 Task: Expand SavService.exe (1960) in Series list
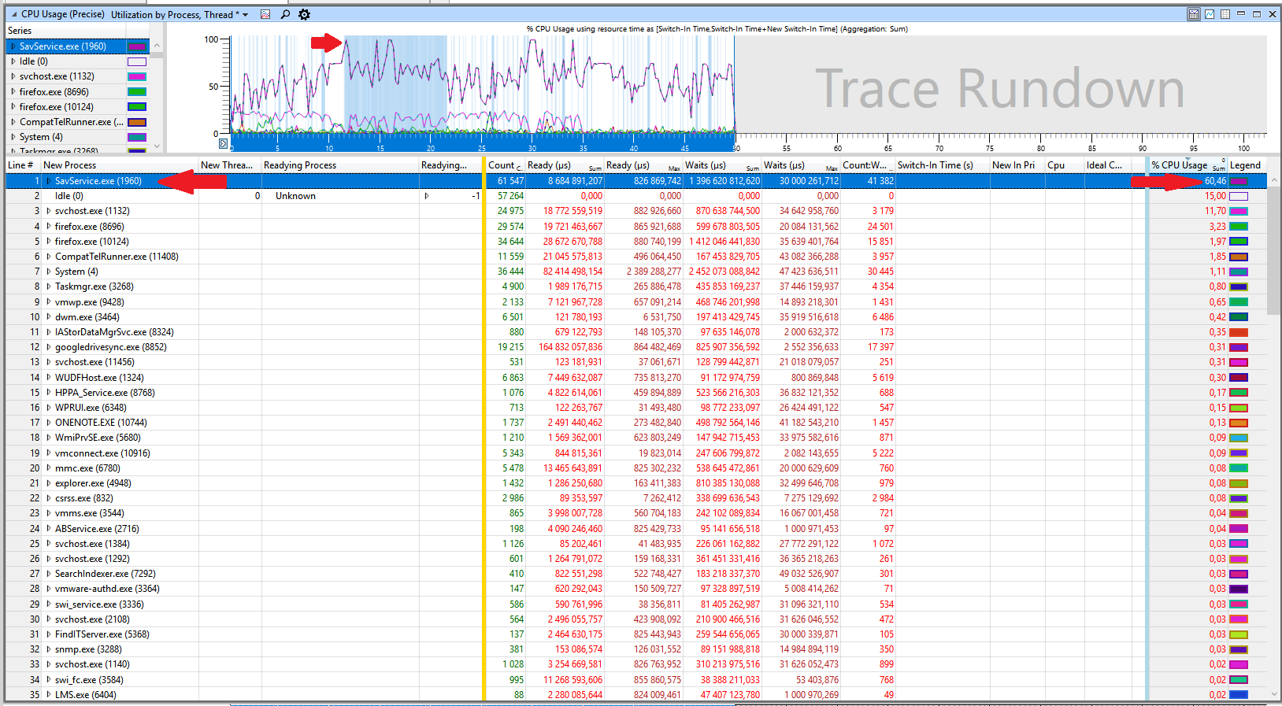[x=13, y=46]
